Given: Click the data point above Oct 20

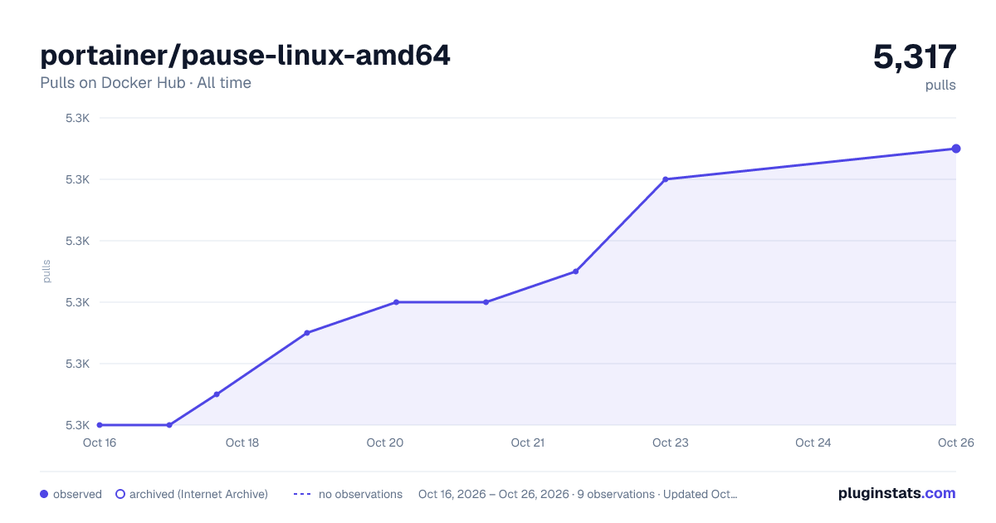Looking at the screenshot, I should click(x=396, y=302).
